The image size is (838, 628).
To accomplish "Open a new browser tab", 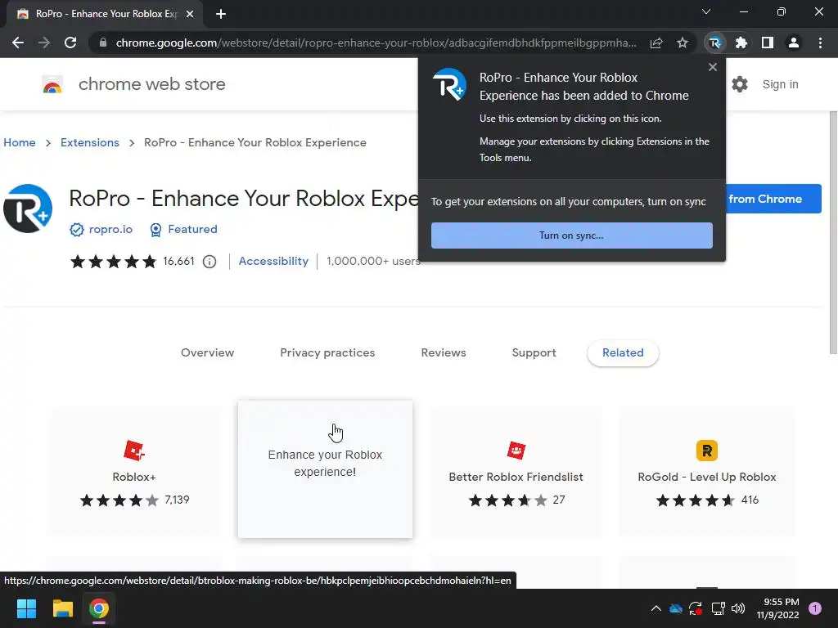I will point(221,15).
